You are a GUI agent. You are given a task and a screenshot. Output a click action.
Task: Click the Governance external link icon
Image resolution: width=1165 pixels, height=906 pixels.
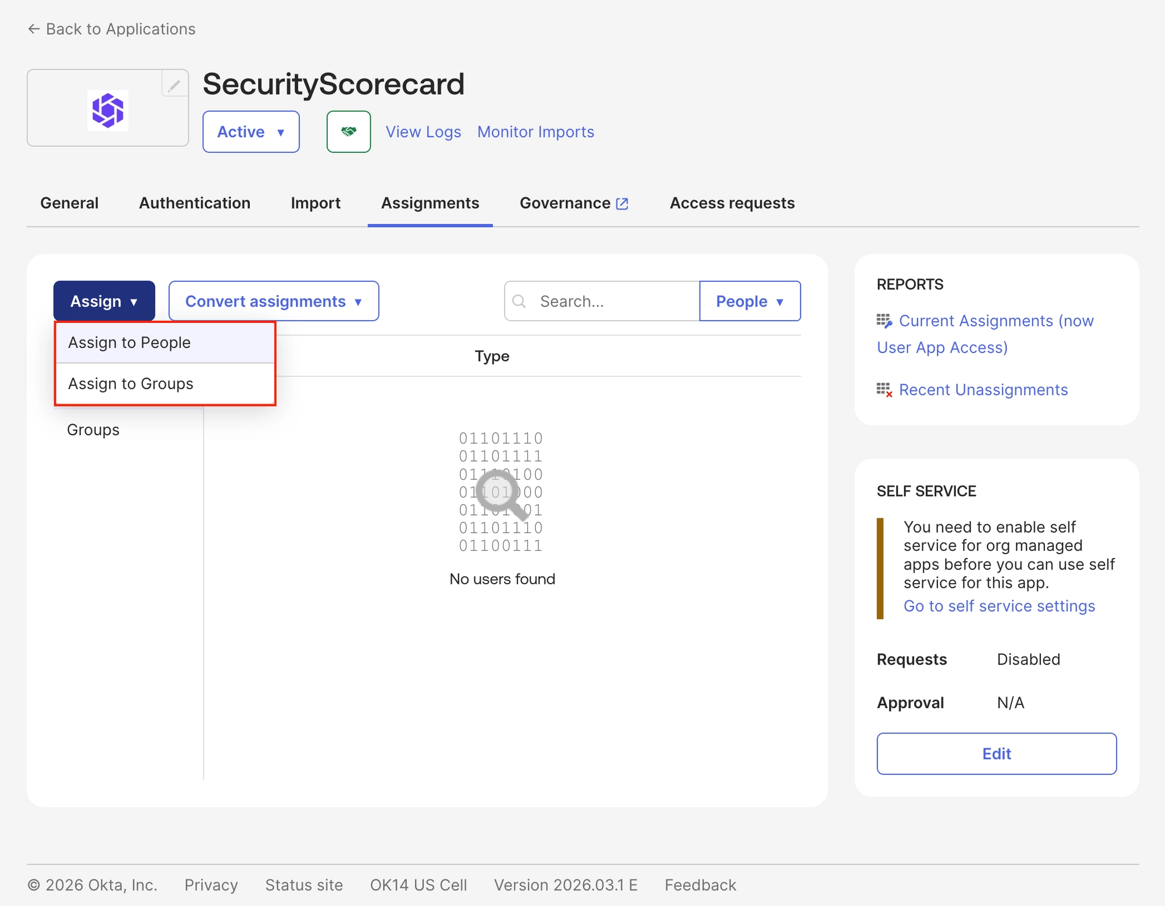click(622, 203)
